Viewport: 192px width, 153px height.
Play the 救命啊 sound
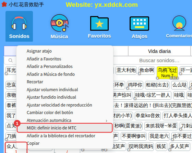[147, 70]
